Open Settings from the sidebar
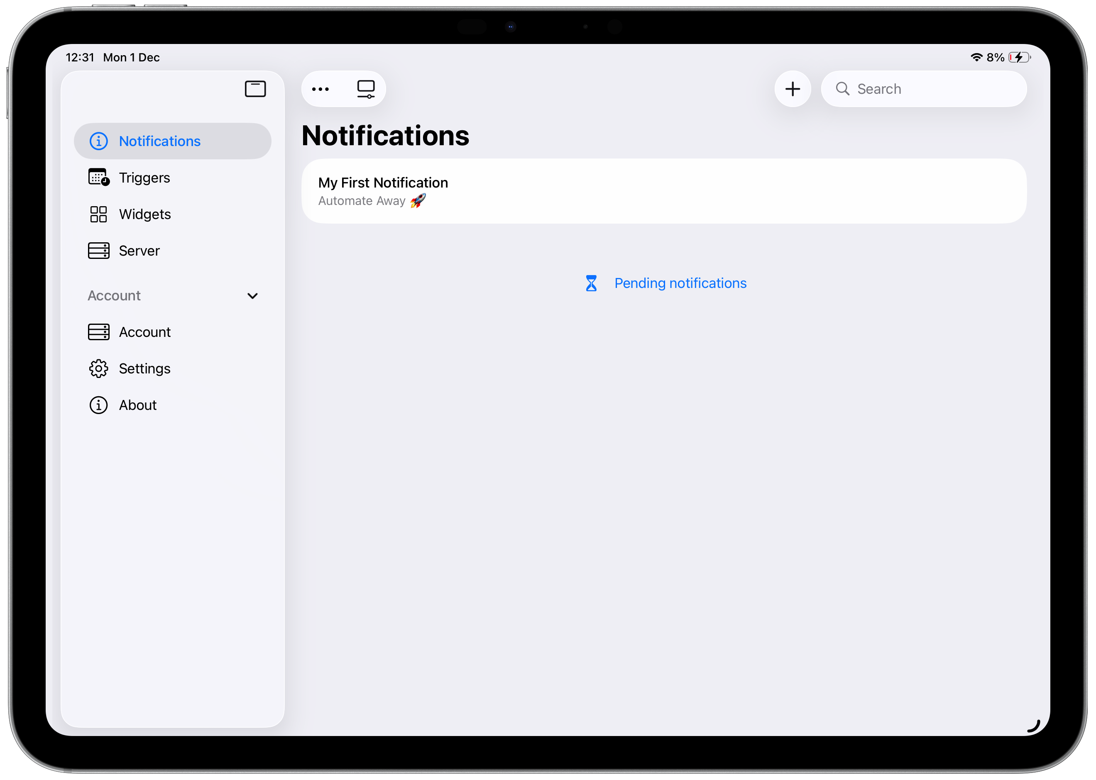 click(173, 368)
